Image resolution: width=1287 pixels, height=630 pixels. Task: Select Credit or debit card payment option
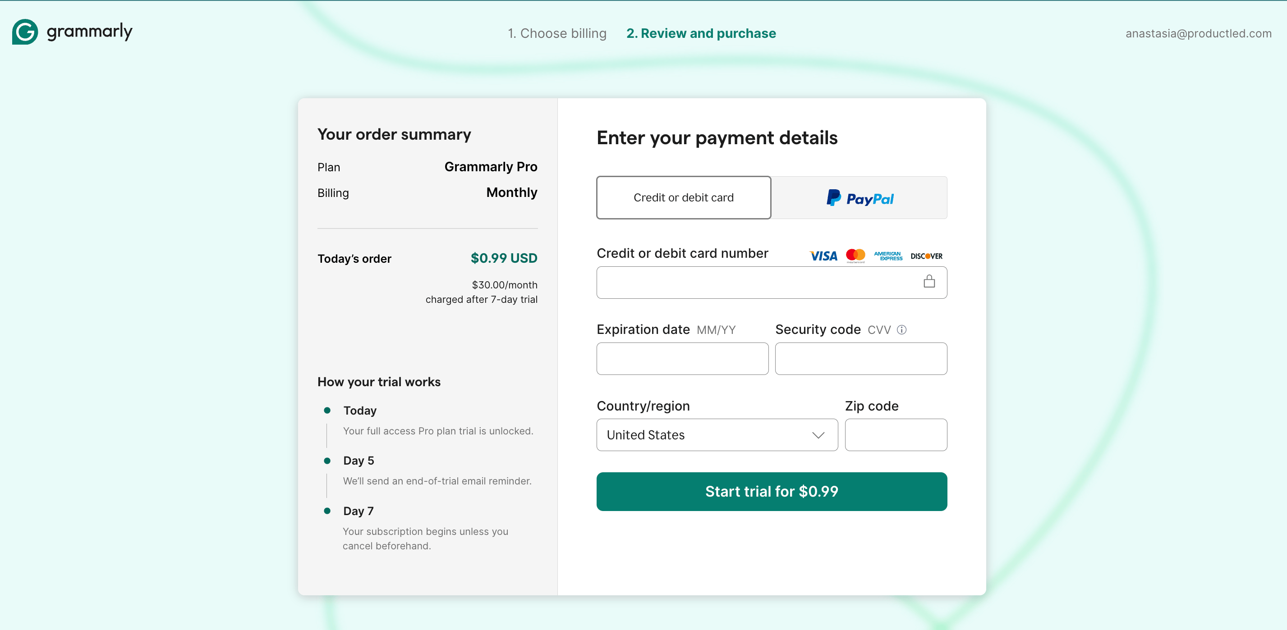click(x=684, y=198)
